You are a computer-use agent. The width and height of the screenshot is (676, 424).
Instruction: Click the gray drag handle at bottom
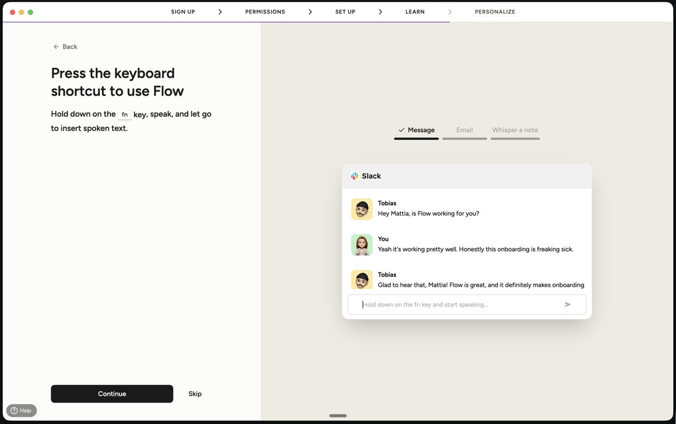(x=338, y=416)
